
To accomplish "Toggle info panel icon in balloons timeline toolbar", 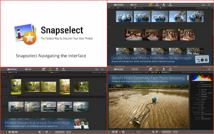I will tap(96, 69).
